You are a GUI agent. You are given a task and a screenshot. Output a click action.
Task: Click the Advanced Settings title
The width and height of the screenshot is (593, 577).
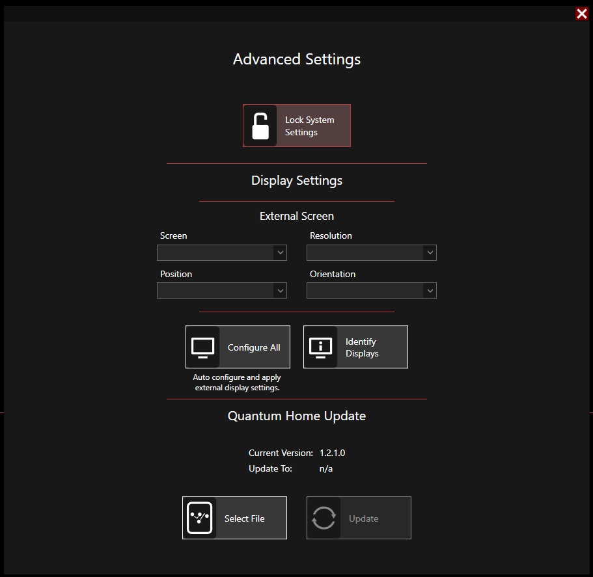point(297,59)
